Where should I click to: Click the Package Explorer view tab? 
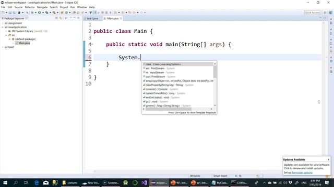14,19
